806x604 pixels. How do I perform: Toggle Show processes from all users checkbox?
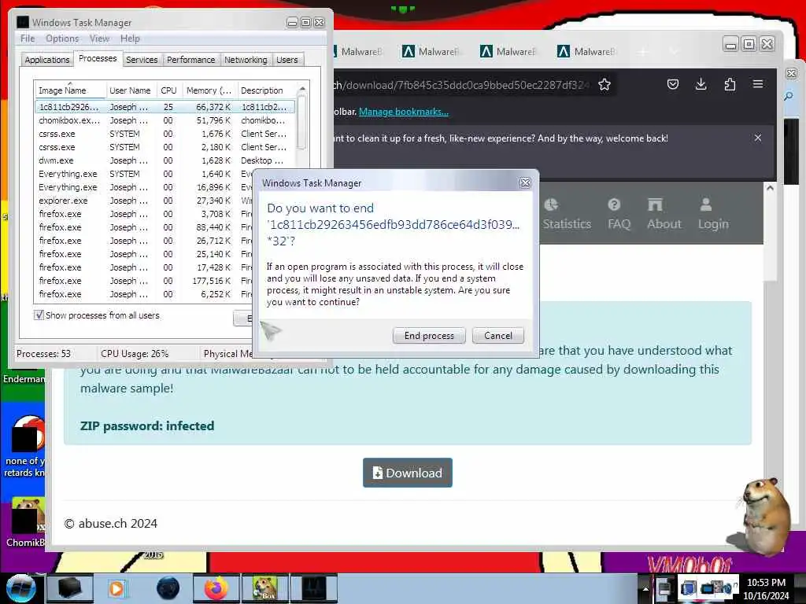coord(39,315)
